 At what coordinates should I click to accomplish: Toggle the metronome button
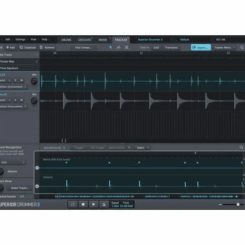click(x=104, y=204)
